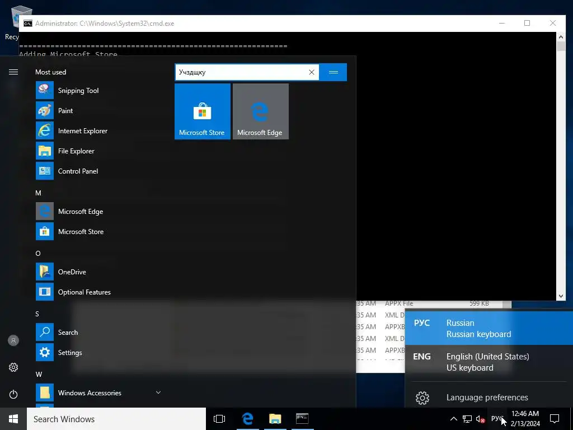Minimize the cmd.exe window
The image size is (573, 430).
502,23
